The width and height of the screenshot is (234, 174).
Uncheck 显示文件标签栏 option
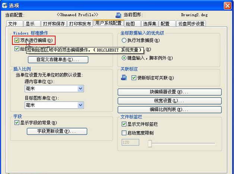pos(124,124)
